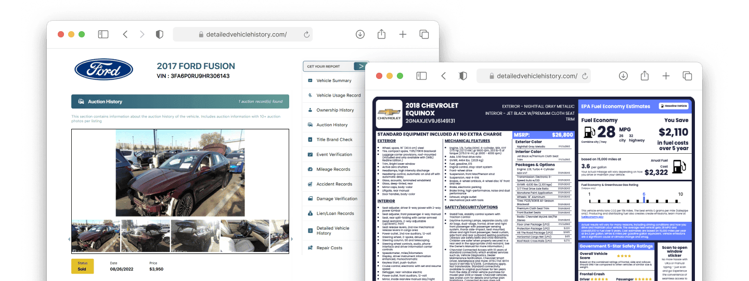
Task: Open Detailed Vehicle History menu item
Action: (334, 231)
